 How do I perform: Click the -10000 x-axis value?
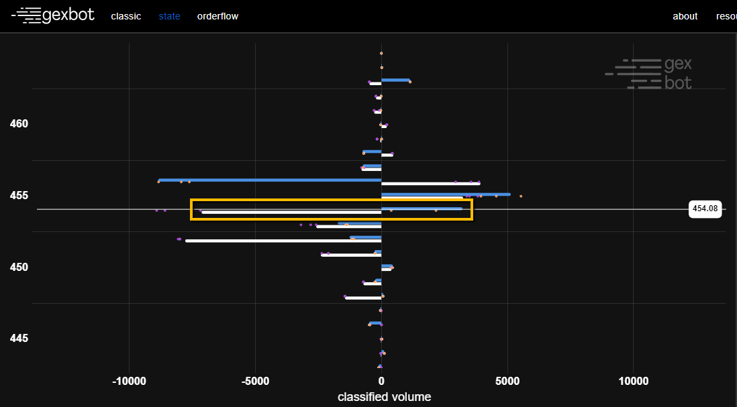click(x=130, y=381)
